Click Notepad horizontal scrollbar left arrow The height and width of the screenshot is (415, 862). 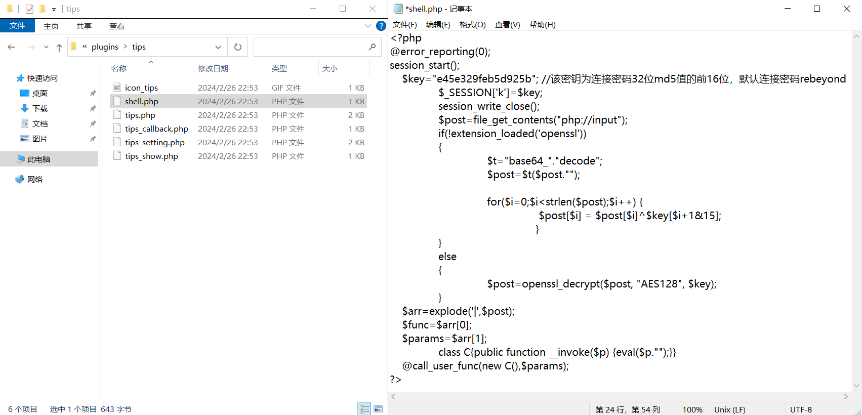[x=393, y=397]
